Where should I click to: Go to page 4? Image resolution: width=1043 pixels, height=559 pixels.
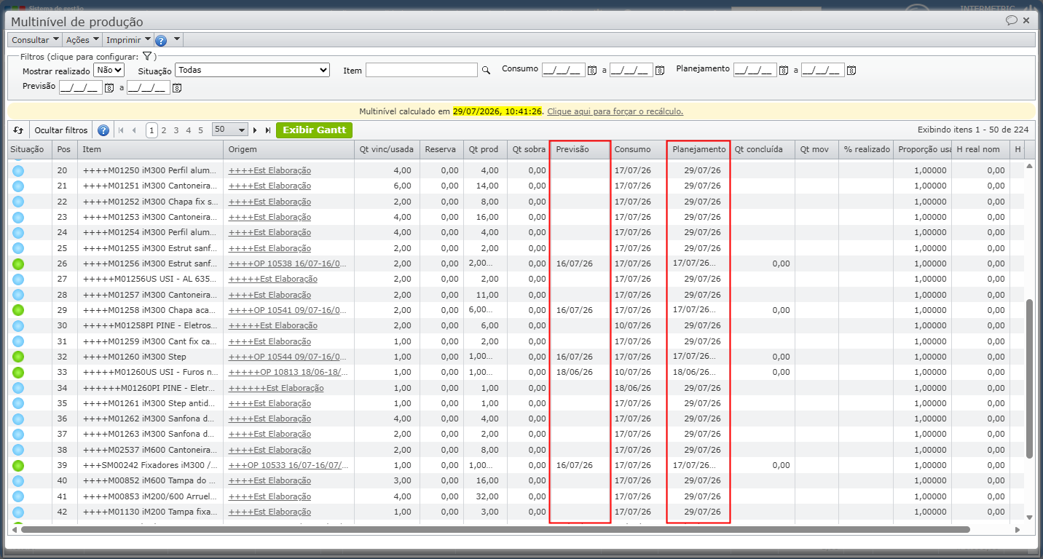coord(189,130)
